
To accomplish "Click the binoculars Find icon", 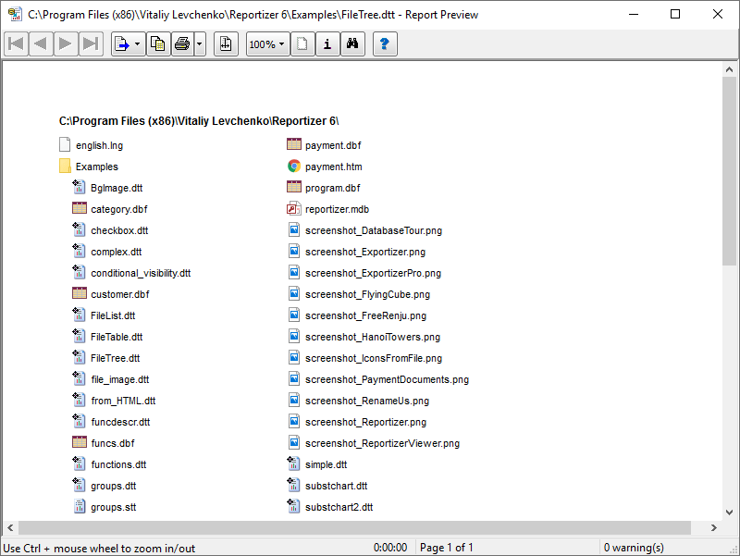I will (x=352, y=43).
